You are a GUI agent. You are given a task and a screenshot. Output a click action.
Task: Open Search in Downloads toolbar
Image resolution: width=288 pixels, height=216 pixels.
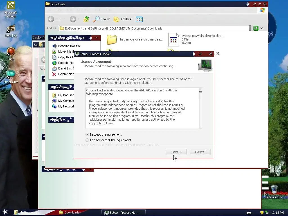point(102,19)
